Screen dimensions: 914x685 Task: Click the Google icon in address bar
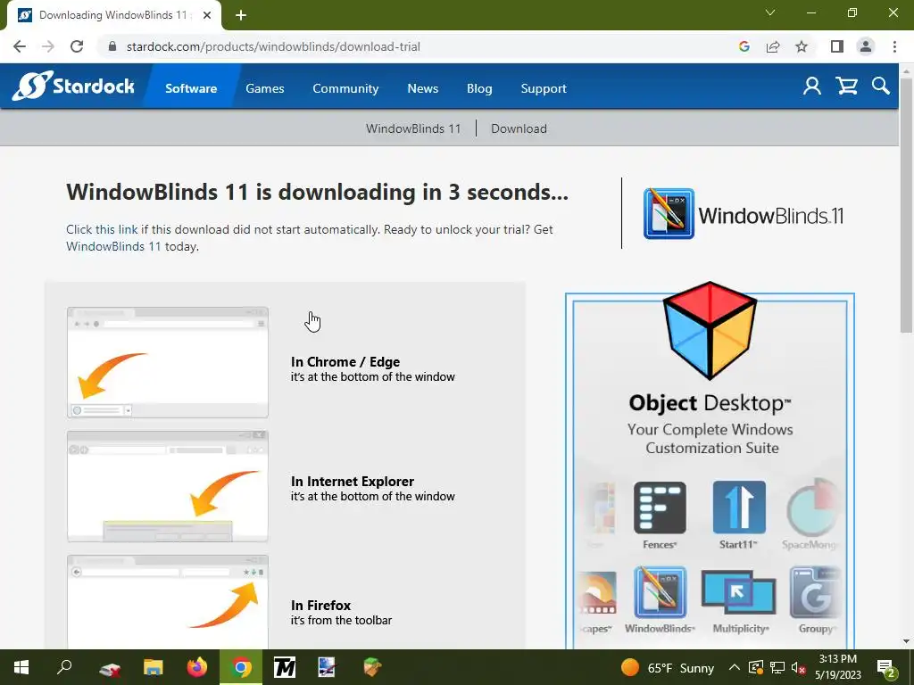pyautogui.click(x=744, y=46)
